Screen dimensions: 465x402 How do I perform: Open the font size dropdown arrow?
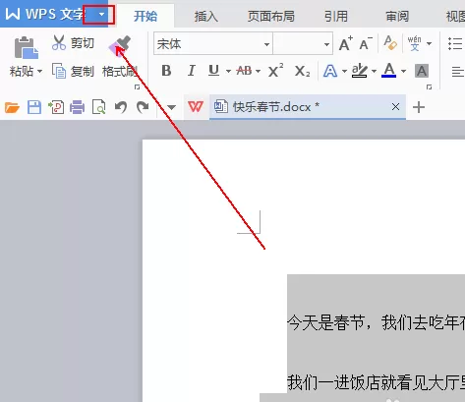[x=326, y=44]
